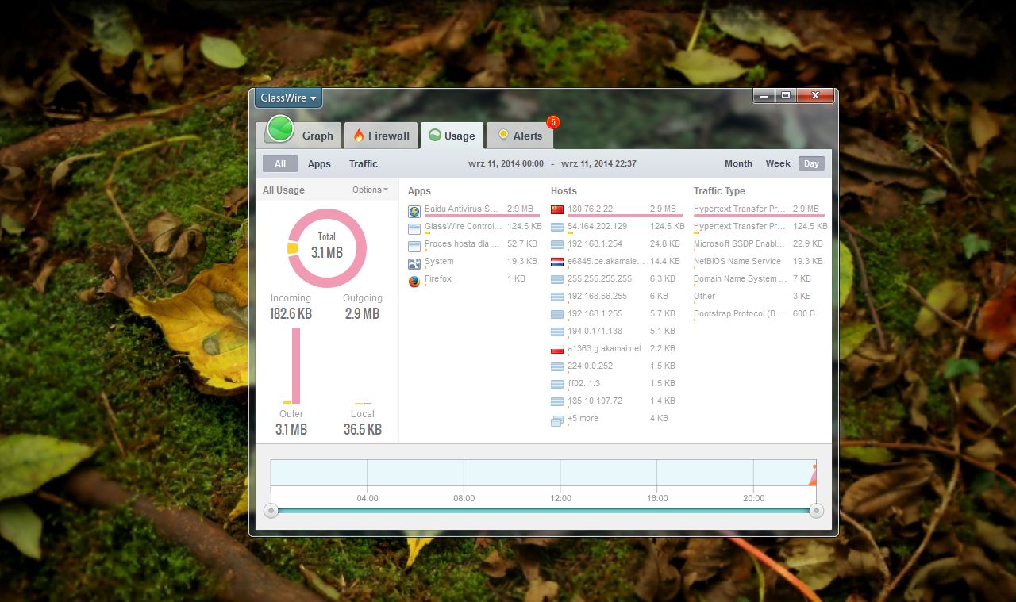The image size is (1016, 602).
Task: Click host icon beside 224.0.0.252
Action: 557,367
